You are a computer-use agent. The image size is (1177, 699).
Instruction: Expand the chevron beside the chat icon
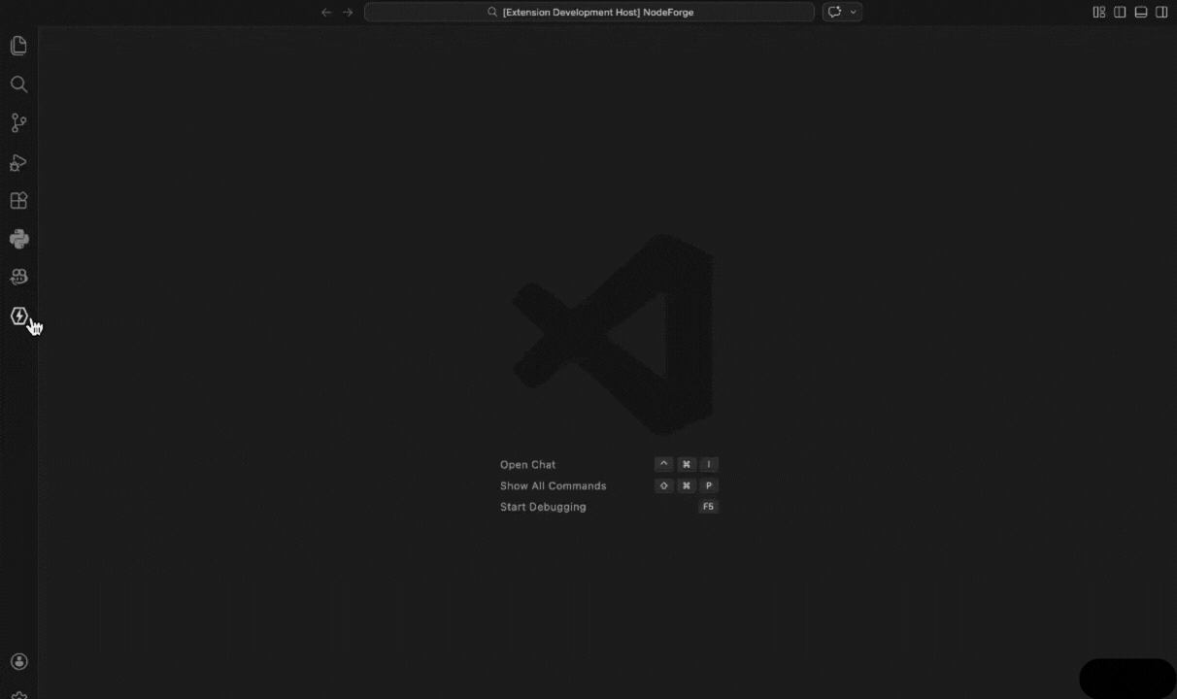click(x=854, y=12)
